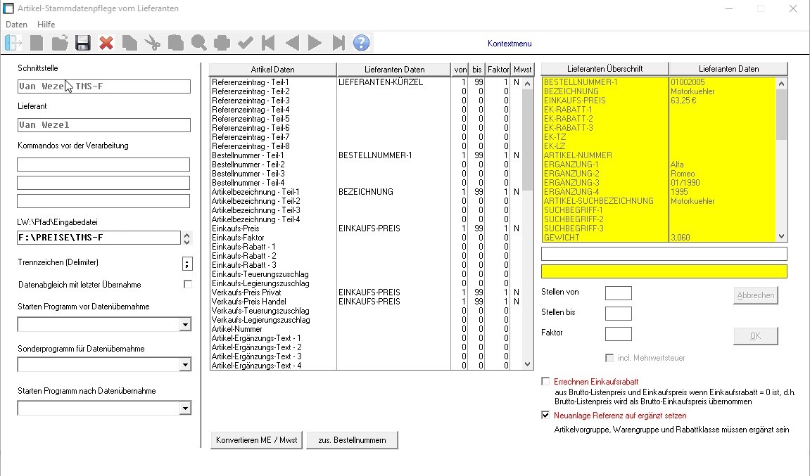This screenshot has width=810, height=476.
Task: Click the open folder toolbar icon
Action: [60, 43]
